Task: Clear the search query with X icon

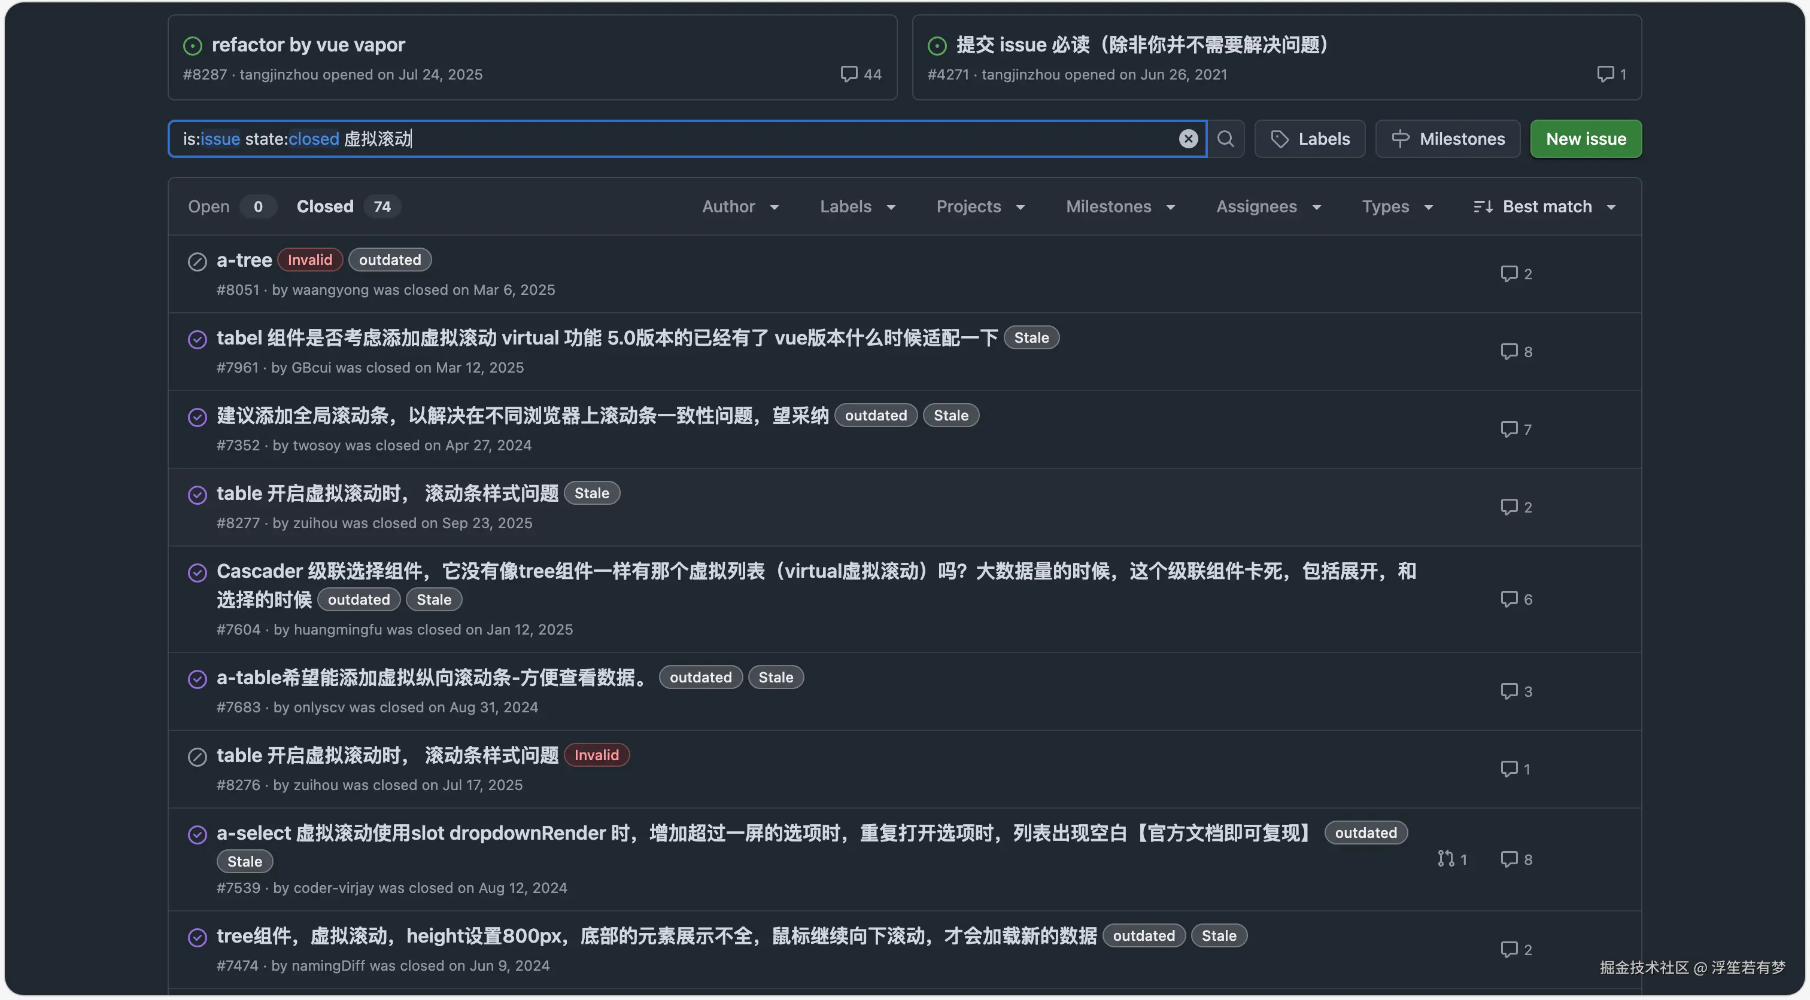Action: click(x=1188, y=139)
